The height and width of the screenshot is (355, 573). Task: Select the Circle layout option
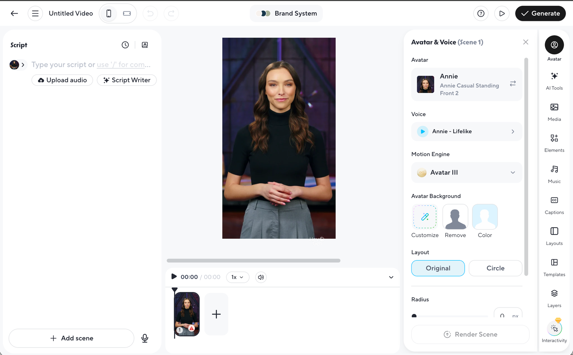[495, 268]
